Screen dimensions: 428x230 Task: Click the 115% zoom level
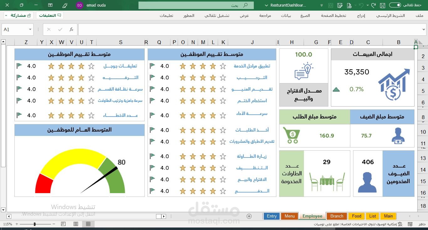8,224
